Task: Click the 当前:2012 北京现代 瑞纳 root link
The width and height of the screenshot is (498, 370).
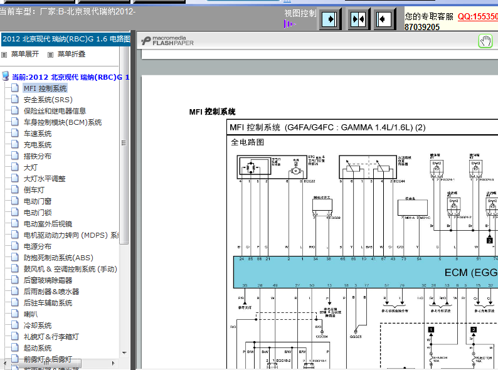Action: [70, 77]
